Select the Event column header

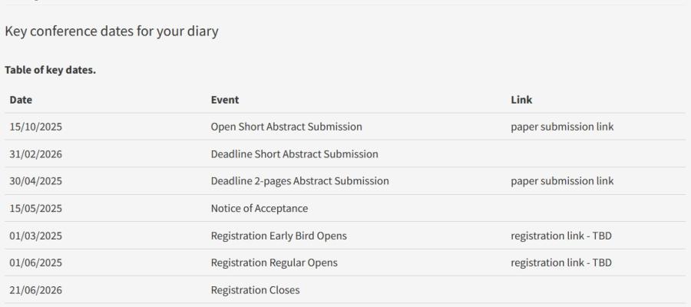coord(224,100)
